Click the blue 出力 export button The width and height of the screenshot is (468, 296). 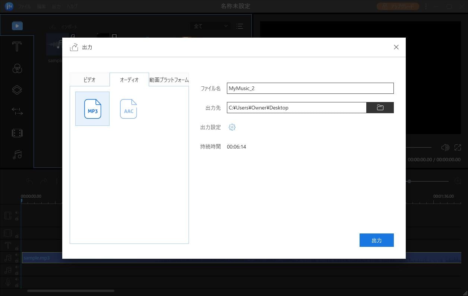tap(376, 241)
